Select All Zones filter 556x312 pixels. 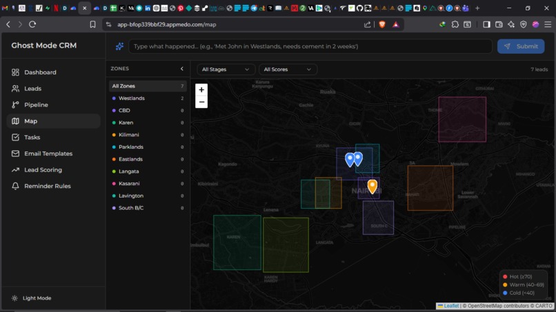(x=148, y=86)
